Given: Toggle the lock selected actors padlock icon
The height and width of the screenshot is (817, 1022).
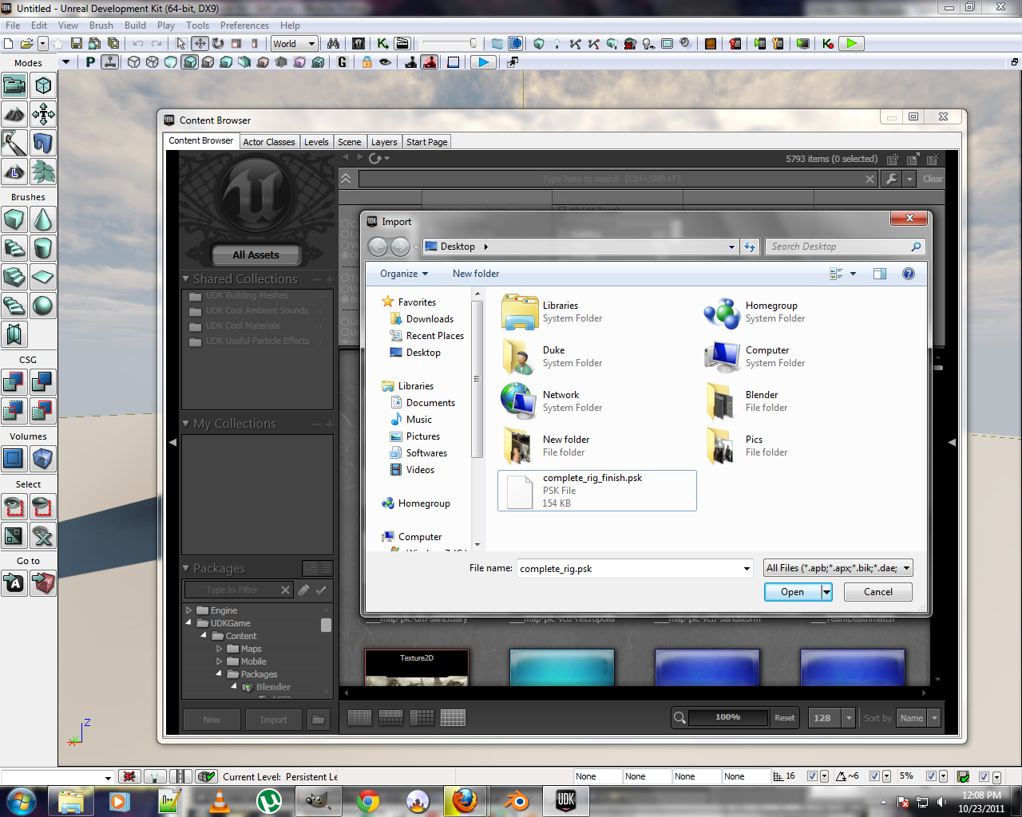Looking at the screenshot, I should 366,62.
